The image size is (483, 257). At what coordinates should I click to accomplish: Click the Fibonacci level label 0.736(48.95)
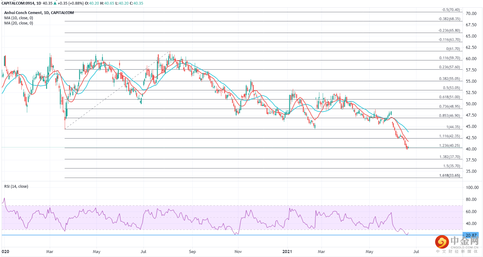coord(450,107)
